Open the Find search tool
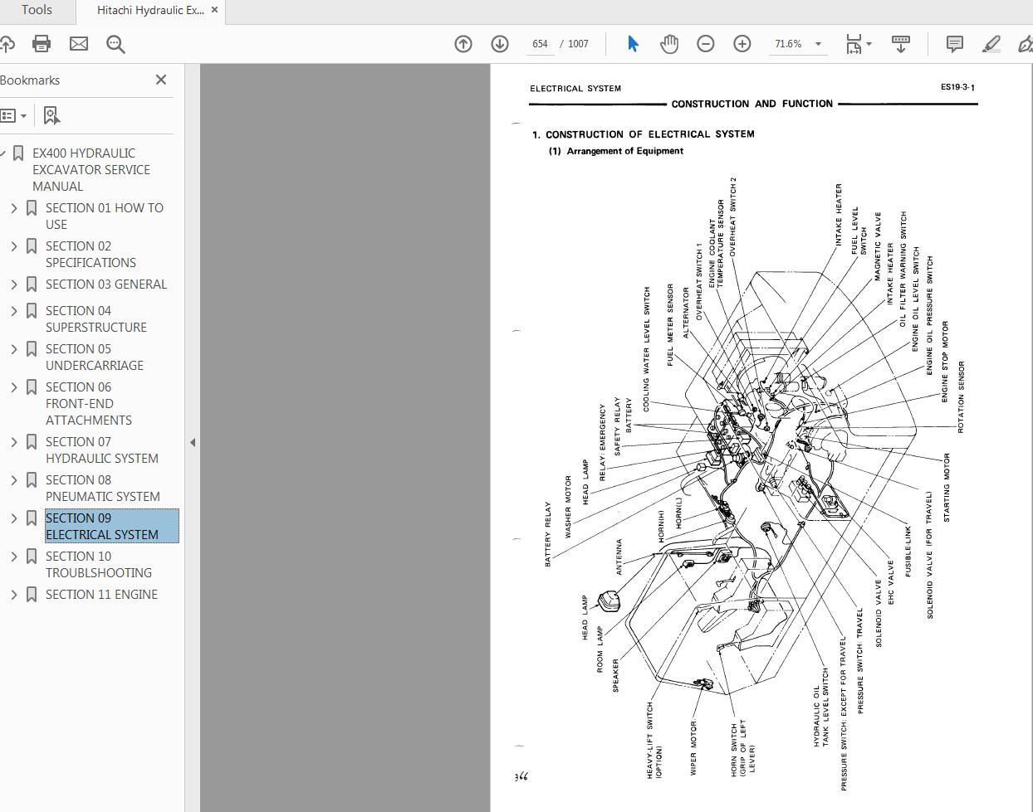The height and width of the screenshot is (812, 1033). click(x=115, y=44)
